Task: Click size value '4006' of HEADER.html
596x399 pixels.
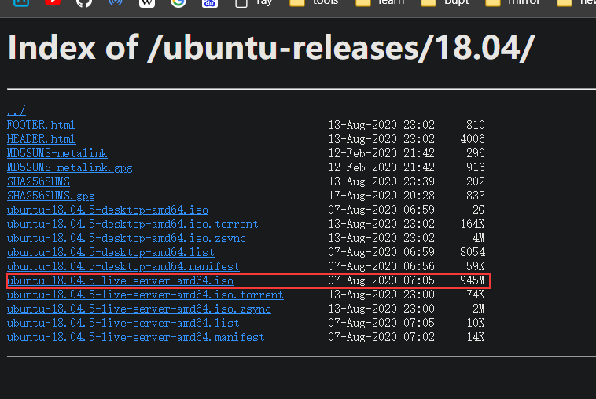Action: point(473,139)
